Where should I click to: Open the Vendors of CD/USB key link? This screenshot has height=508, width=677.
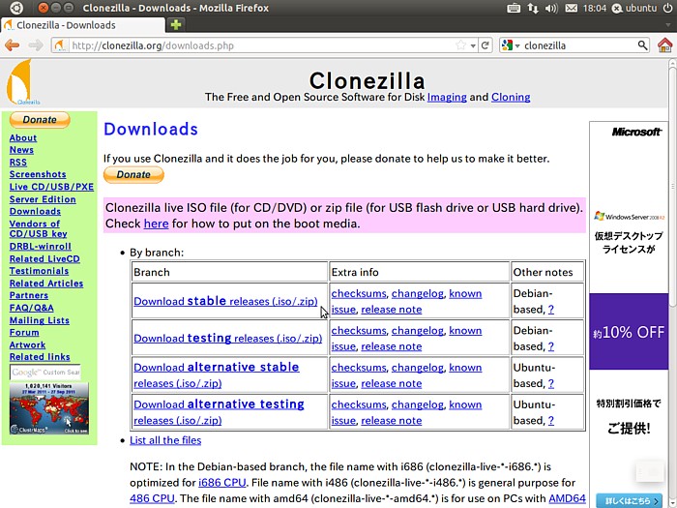(38, 229)
